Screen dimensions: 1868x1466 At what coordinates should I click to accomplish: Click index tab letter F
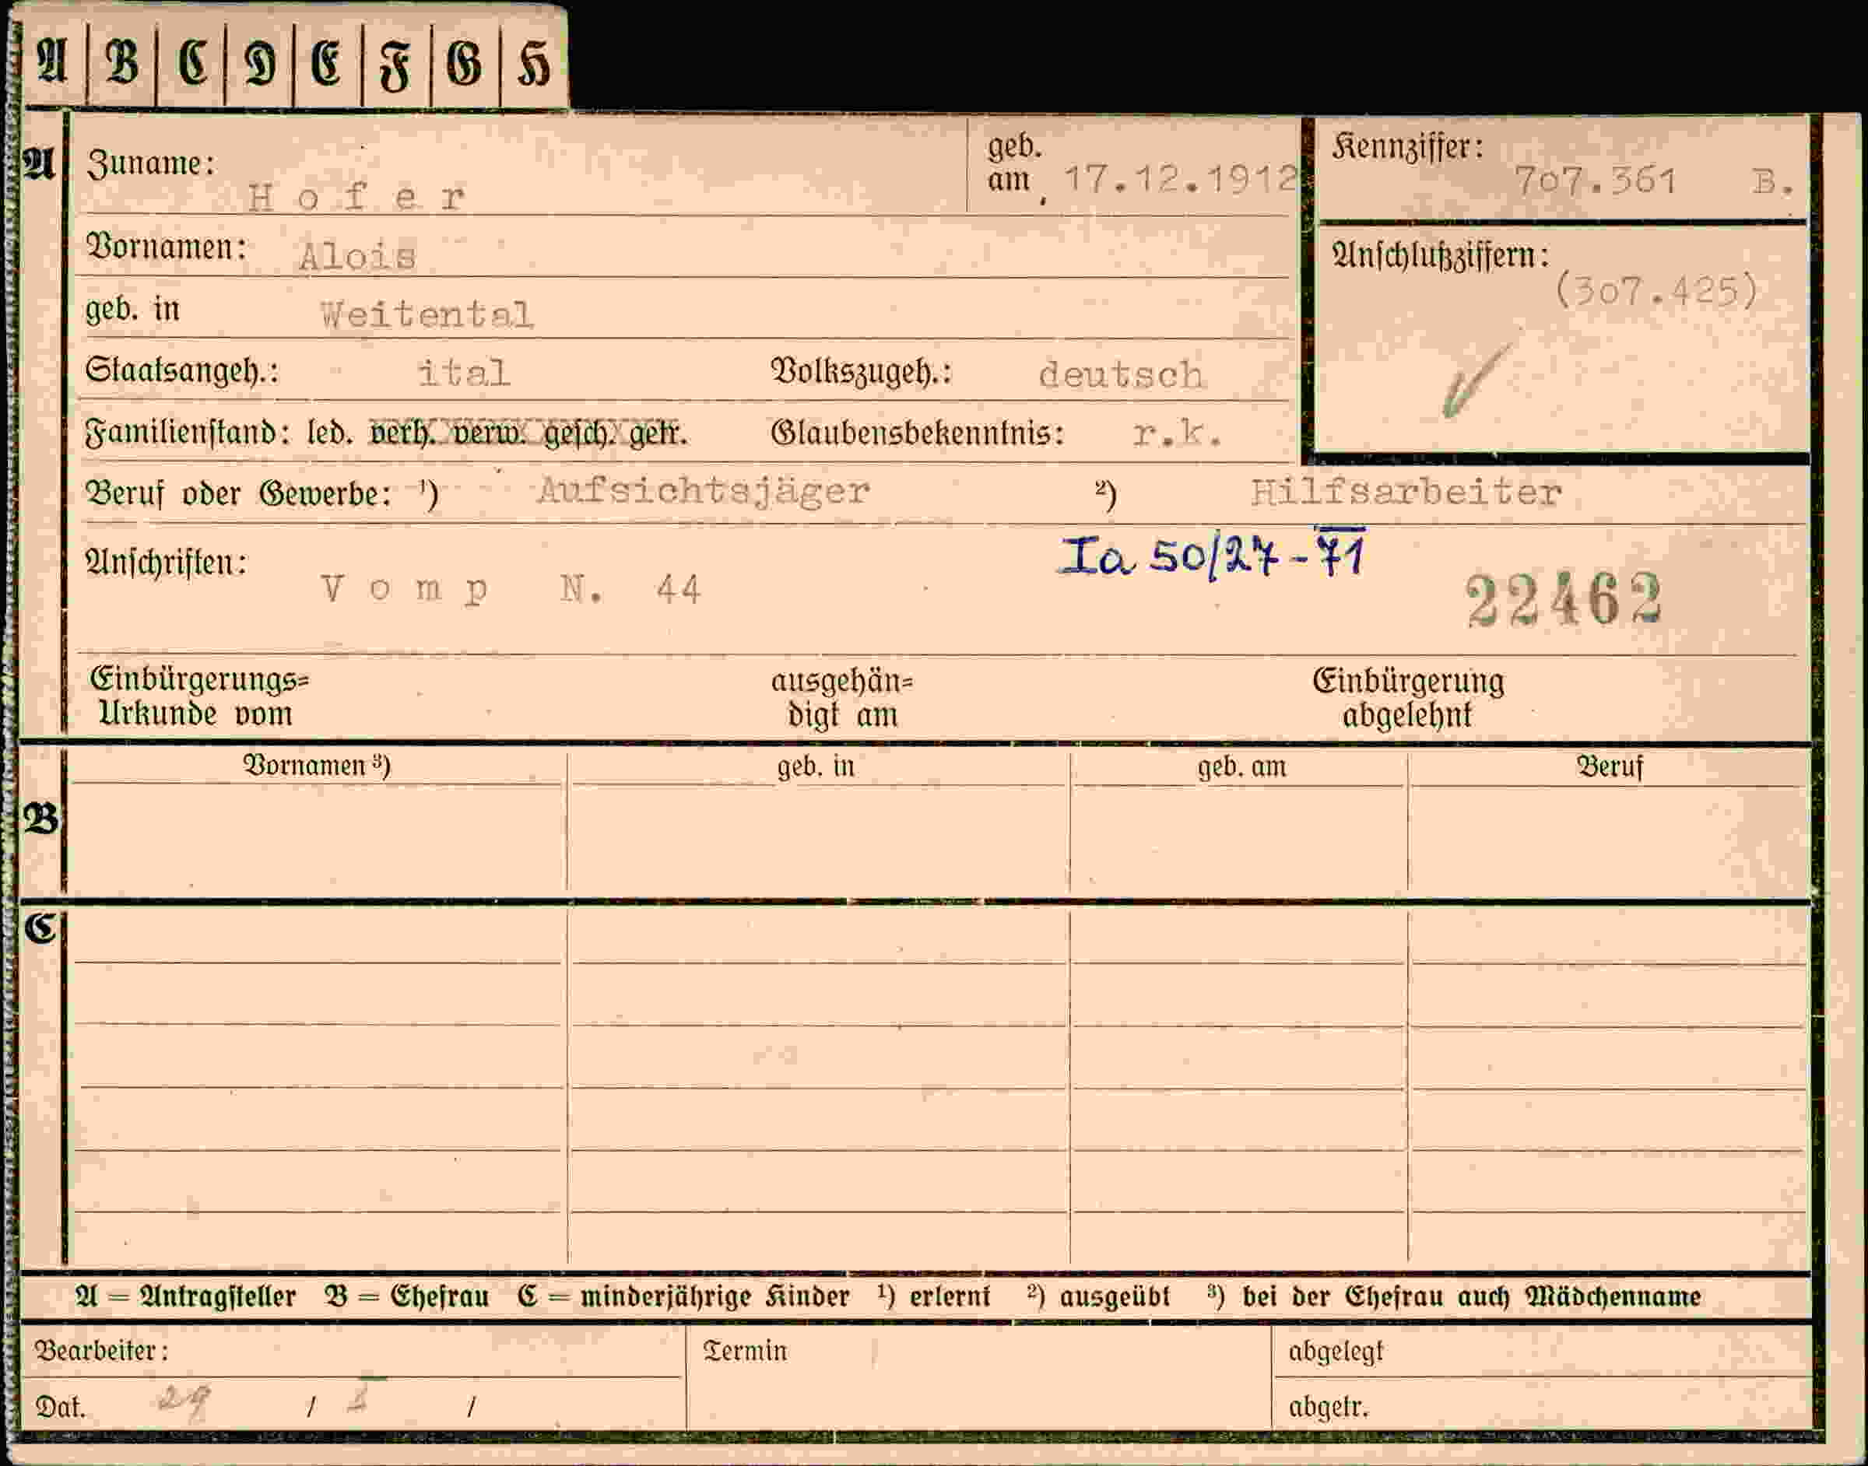395,66
